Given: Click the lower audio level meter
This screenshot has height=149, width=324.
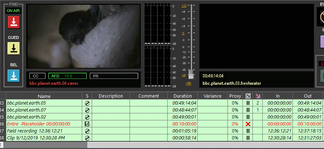Looking at the screenshot, I should click(x=157, y=66).
